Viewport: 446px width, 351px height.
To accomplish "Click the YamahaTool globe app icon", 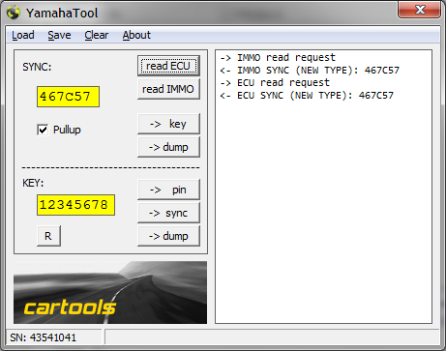I will tap(14, 13).
